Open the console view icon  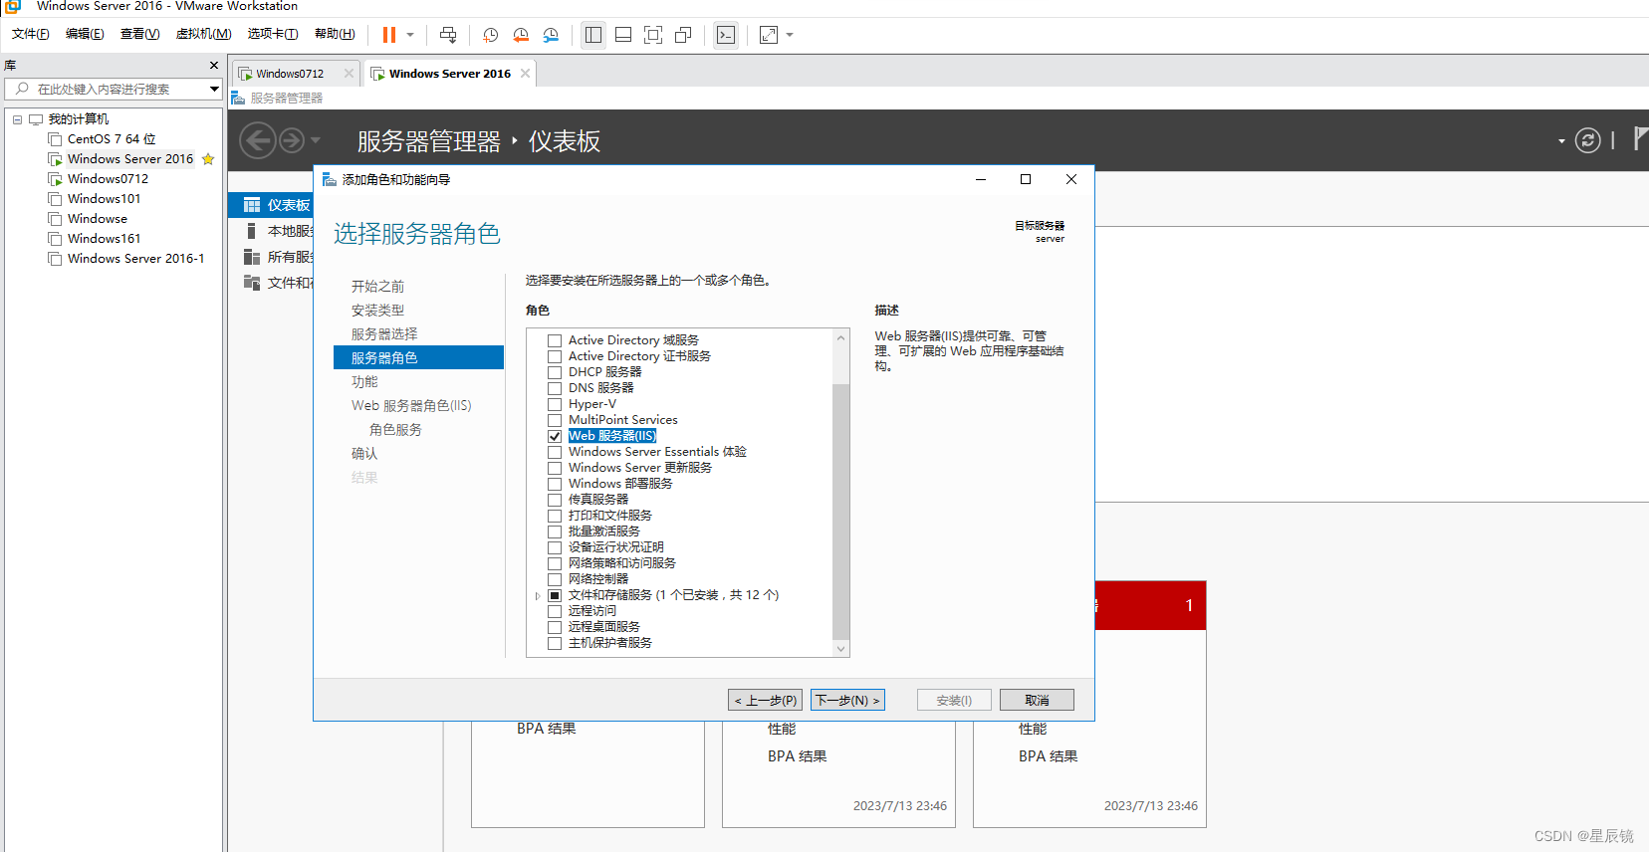726,35
